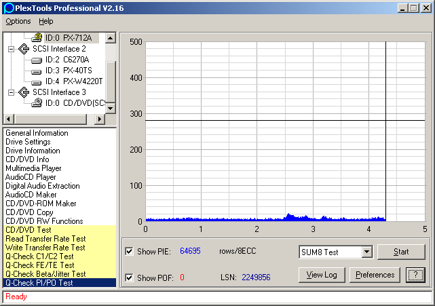Open the Options menu
Image resolution: width=435 pixels, height=306 pixels.
point(18,21)
